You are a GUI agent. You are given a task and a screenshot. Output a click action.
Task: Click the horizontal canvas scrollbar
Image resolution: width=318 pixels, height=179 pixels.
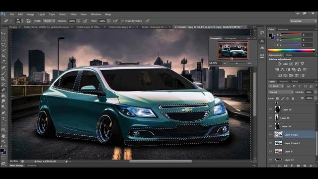coord(160,161)
